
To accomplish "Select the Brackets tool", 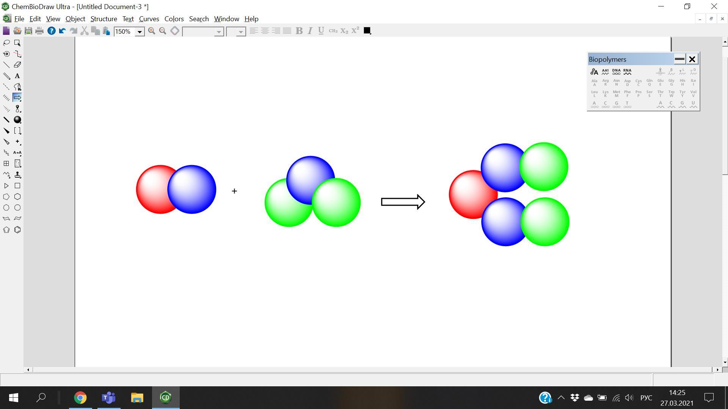I will (x=17, y=131).
